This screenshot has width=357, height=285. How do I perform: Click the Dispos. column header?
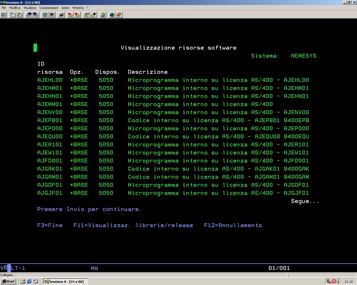(x=107, y=72)
